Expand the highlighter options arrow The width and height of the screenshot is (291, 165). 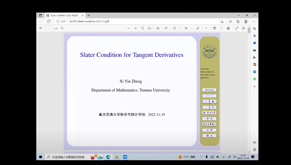pos(191,28)
